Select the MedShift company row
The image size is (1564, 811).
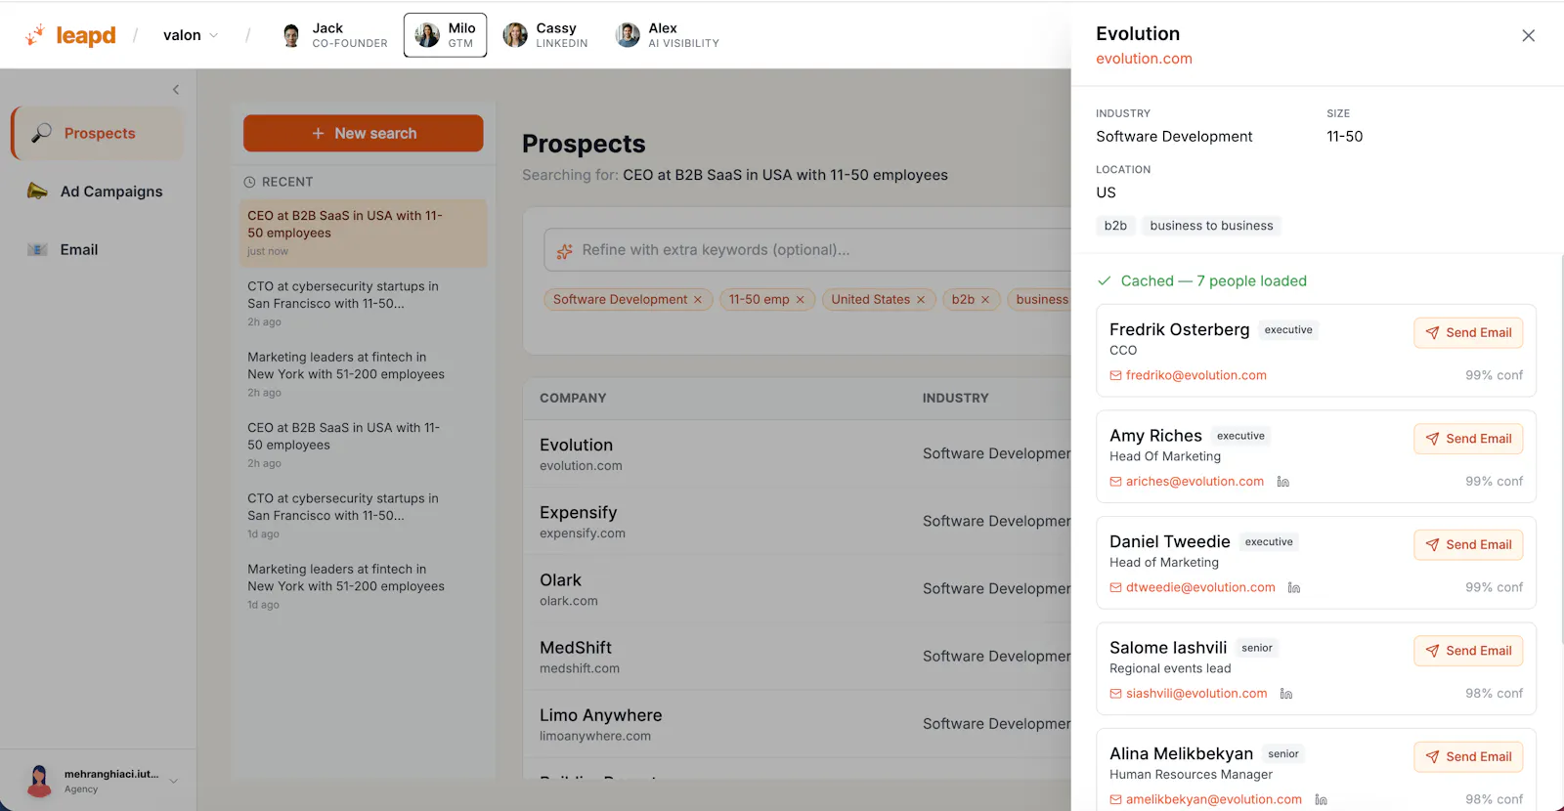click(x=797, y=657)
